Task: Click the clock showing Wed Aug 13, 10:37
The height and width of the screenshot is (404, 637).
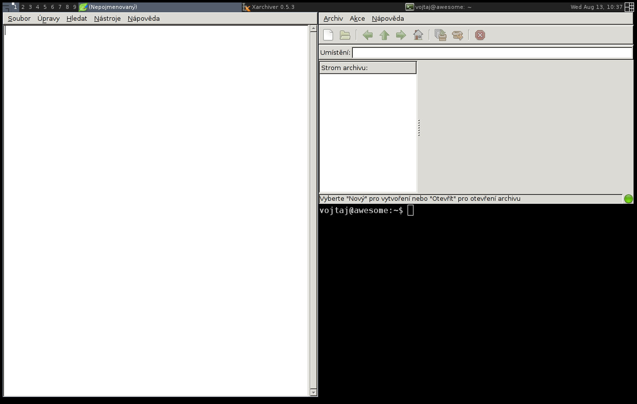Action: [x=597, y=7]
